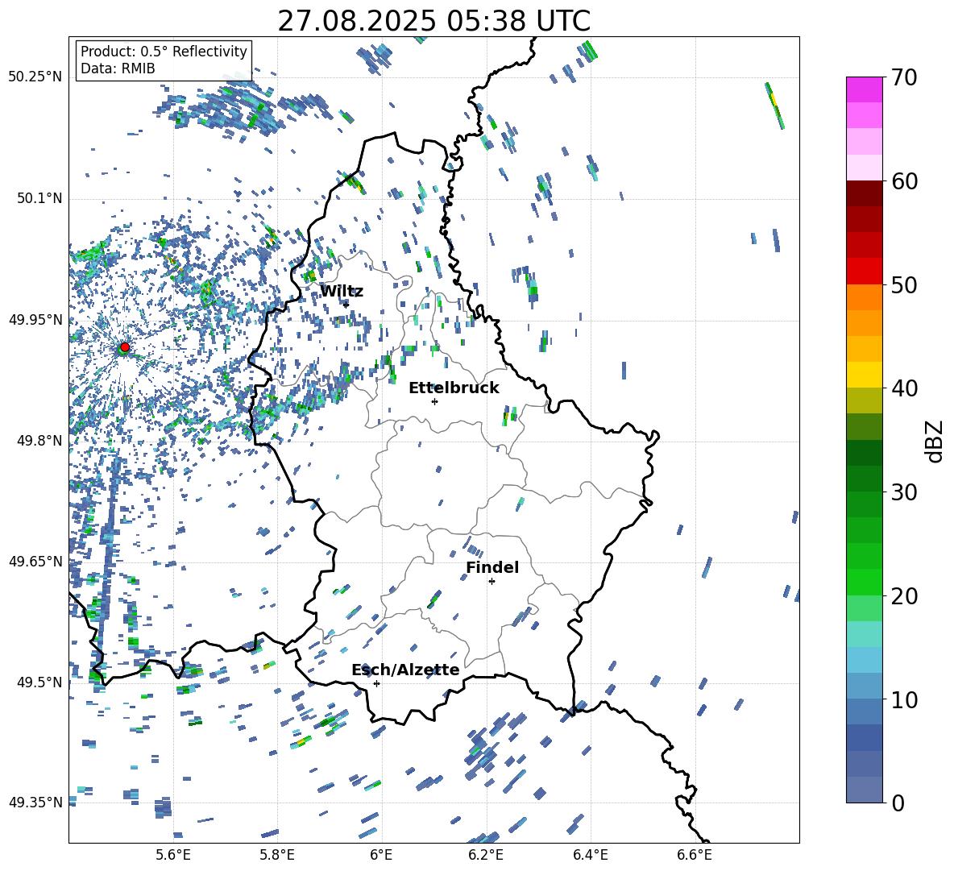Click the colorbar value 30

(904, 491)
